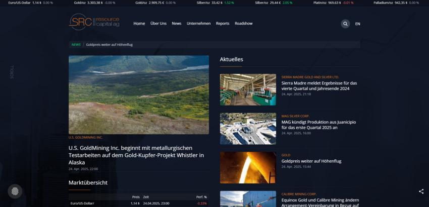Open the Roadshow menu item
This screenshot has width=429, height=207.
(243, 24)
